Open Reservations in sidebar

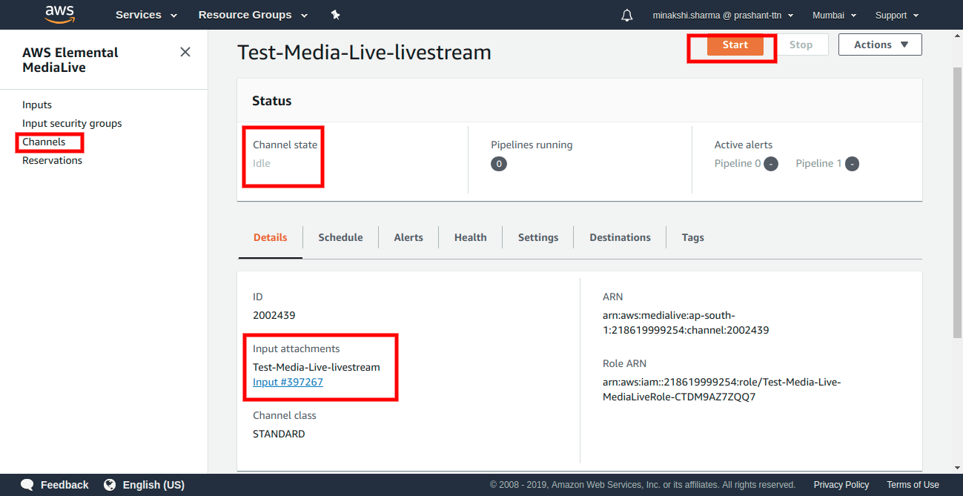tap(52, 160)
